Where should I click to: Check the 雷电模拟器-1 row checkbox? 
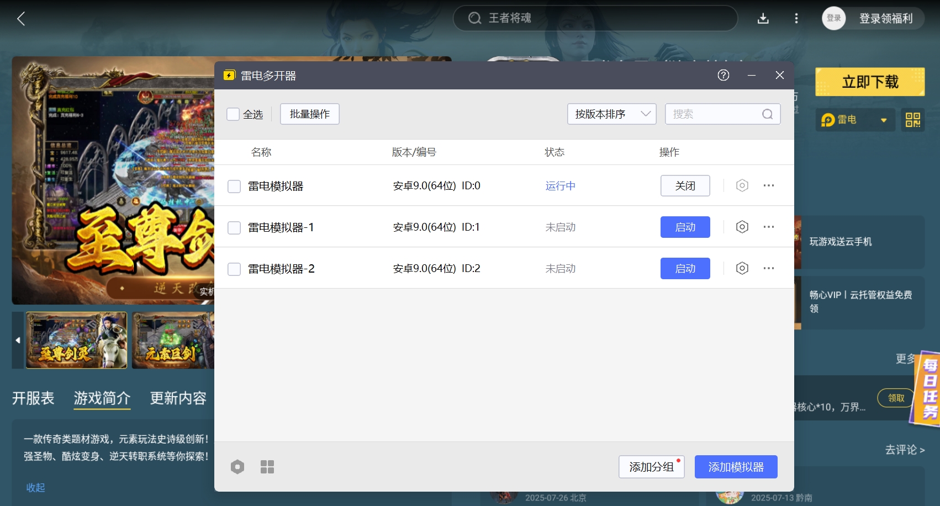[234, 227]
